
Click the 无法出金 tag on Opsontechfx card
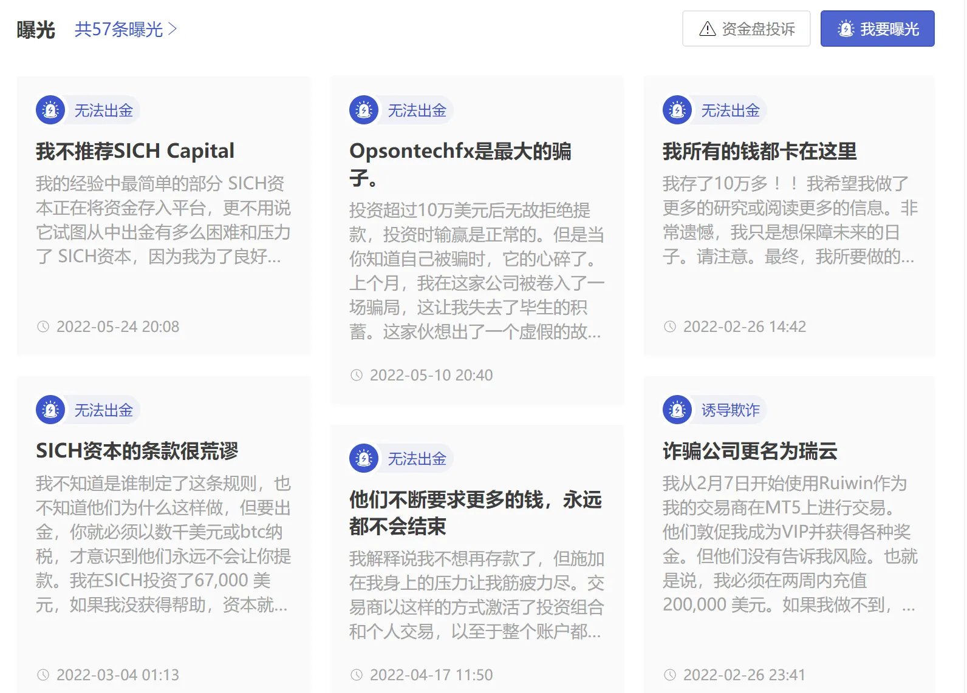[417, 110]
